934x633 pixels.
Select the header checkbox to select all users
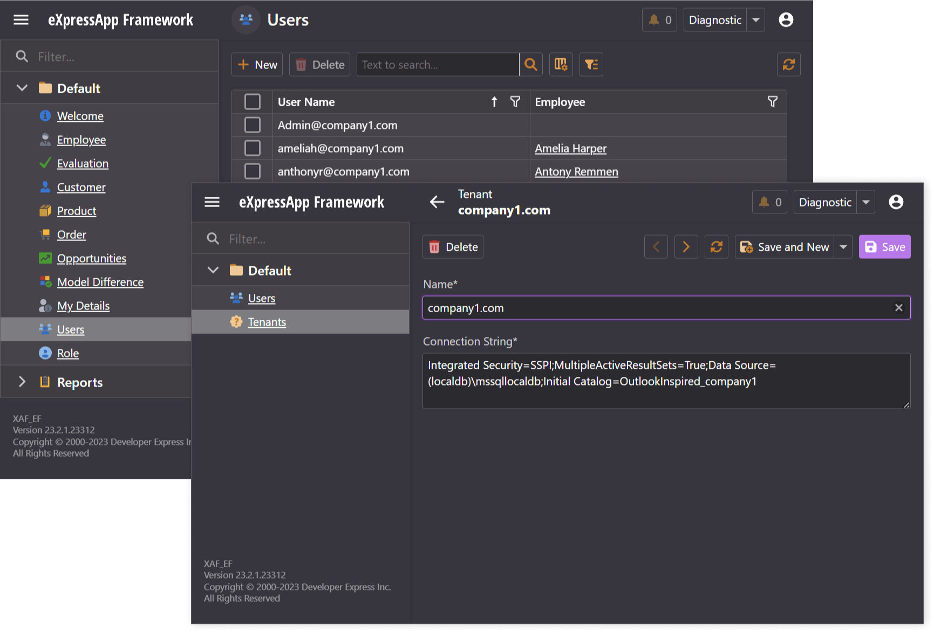click(252, 101)
